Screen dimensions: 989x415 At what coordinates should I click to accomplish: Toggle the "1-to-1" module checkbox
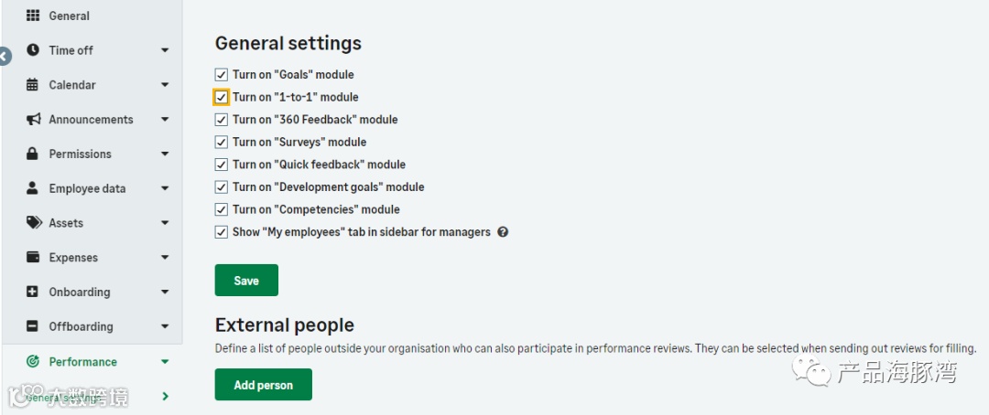[221, 97]
